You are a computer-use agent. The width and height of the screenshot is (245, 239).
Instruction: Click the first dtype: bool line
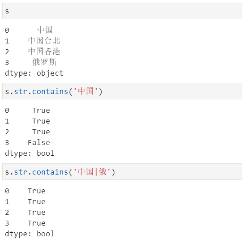coord(30,153)
